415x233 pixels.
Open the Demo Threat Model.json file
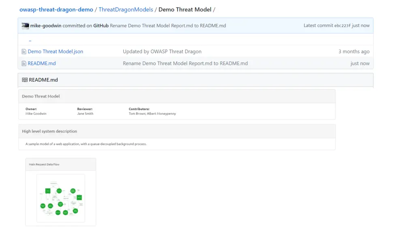tap(55, 51)
